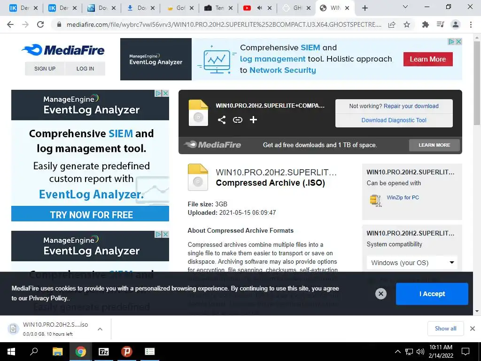The width and height of the screenshot is (481, 361).
Task: Expand the download item options chevron
Action: coord(100,329)
